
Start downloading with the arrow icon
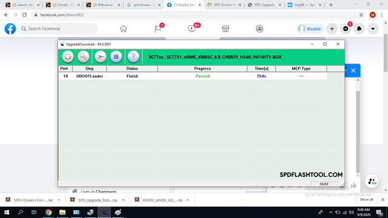tap(101, 57)
